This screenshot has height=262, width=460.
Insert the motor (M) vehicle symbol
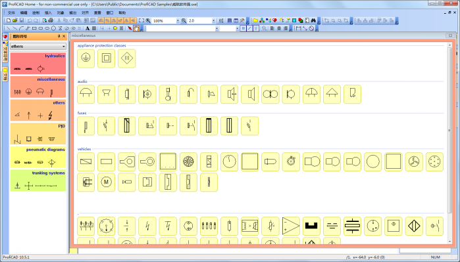106,182
